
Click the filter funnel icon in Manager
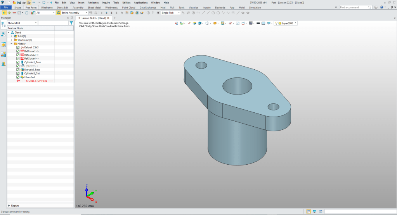click(x=71, y=23)
